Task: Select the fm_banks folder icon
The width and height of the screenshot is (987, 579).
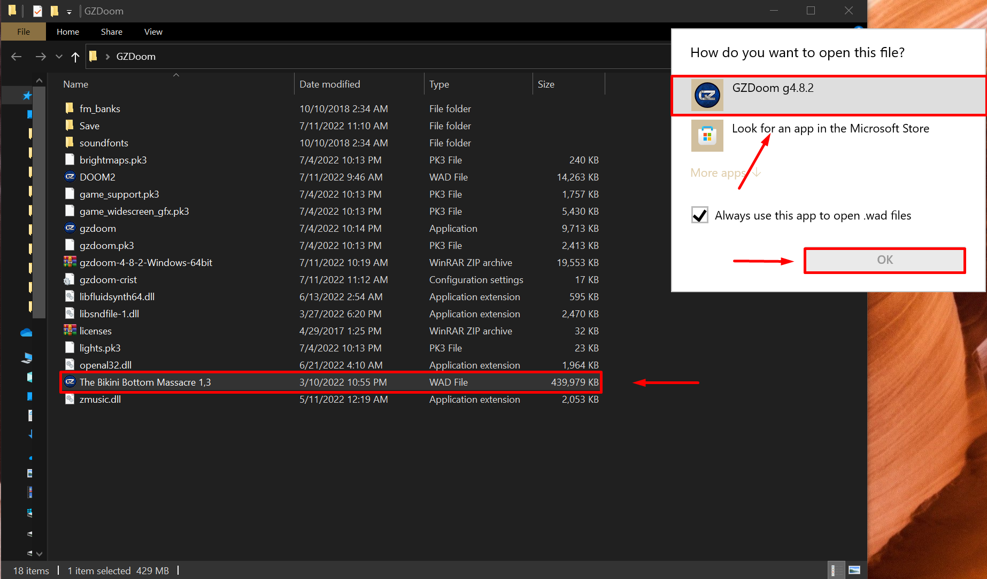Action: click(70, 108)
